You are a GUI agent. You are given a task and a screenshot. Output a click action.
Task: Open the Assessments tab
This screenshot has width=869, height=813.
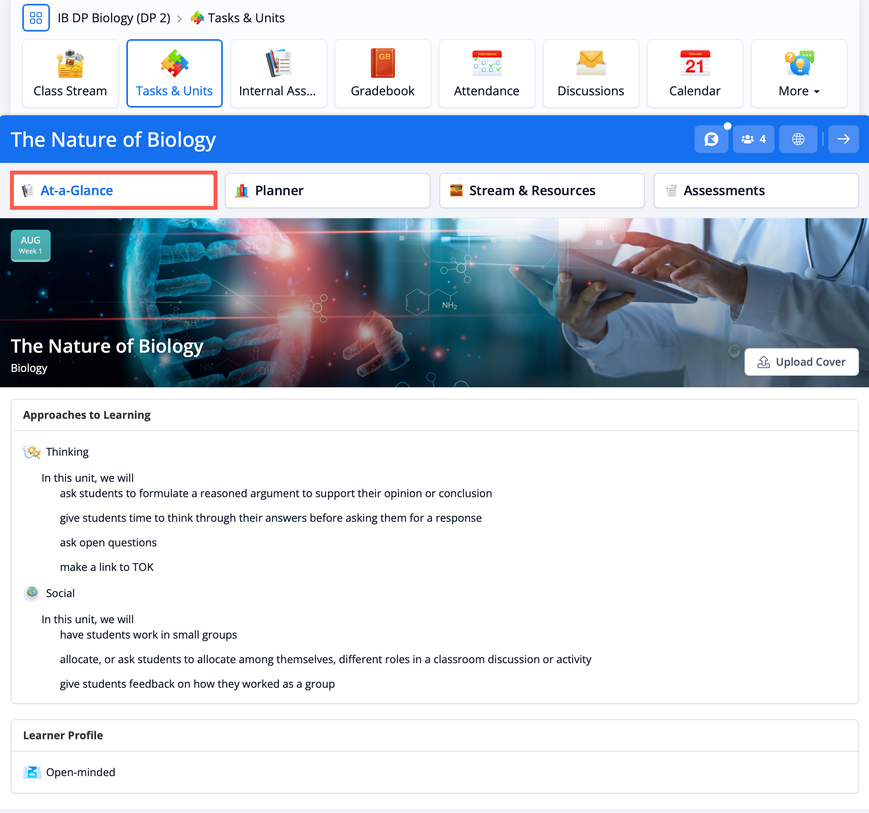tap(756, 191)
